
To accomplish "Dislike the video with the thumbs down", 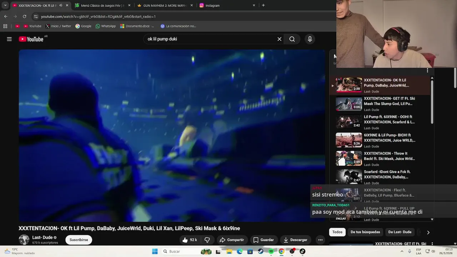I will (x=207, y=240).
